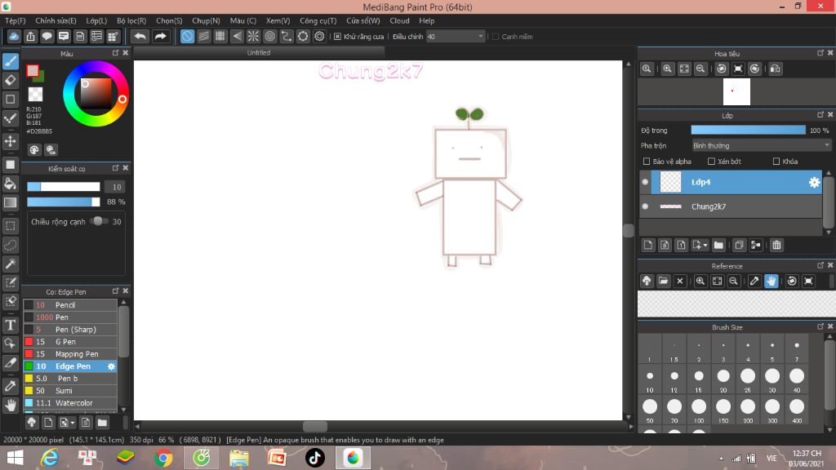Flip the view in Navigator panel

pos(776,69)
